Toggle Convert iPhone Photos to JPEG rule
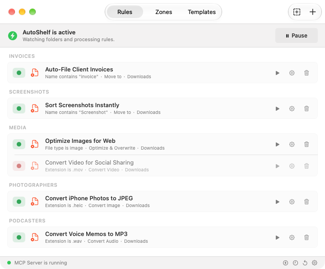The image size is (325, 269). pos(19,202)
